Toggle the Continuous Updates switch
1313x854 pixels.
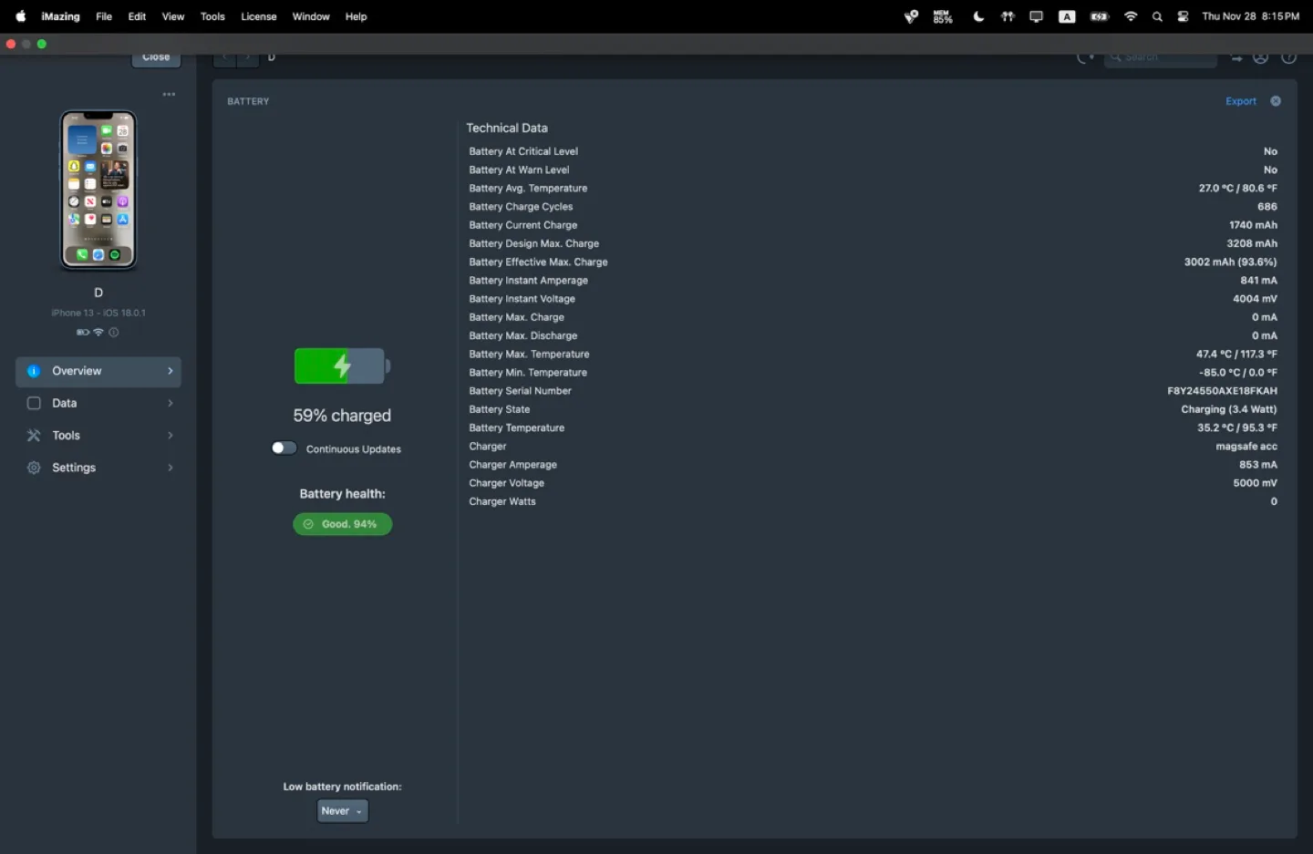coord(284,448)
